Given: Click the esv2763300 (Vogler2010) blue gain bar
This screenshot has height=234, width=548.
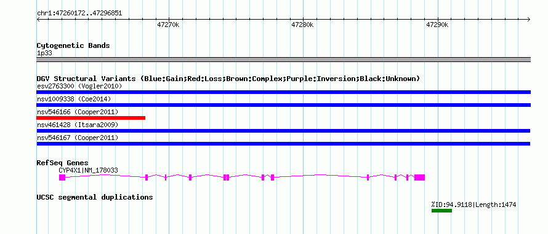Looking at the screenshot, I should click(283, 92).
